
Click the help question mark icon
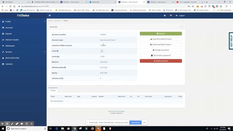tap(165, 15)
